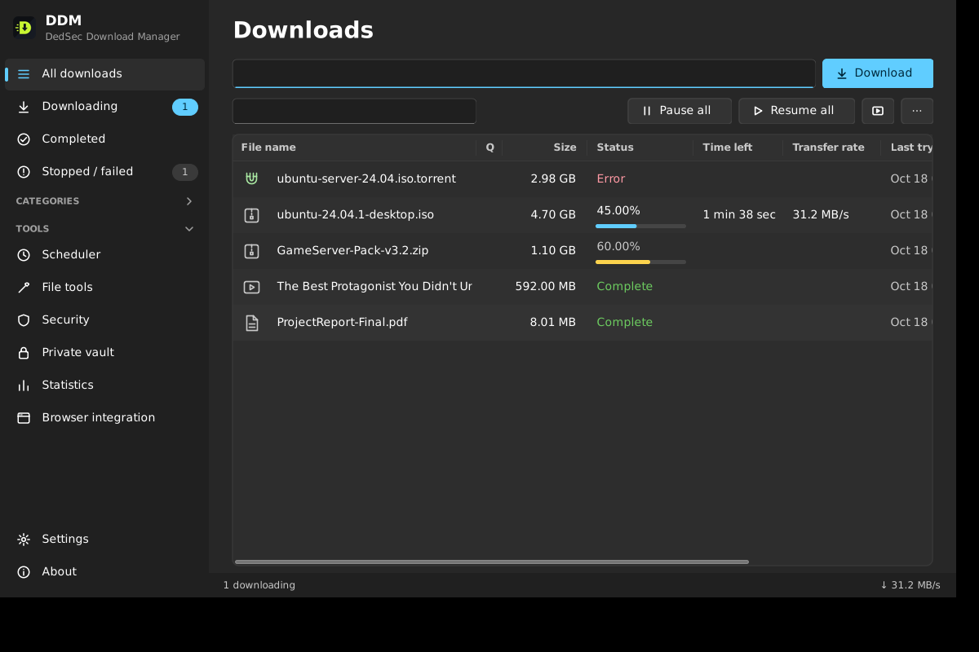
Task: Click the document icon for ProjectReport-Final.pdf
Action: (251, 323)
